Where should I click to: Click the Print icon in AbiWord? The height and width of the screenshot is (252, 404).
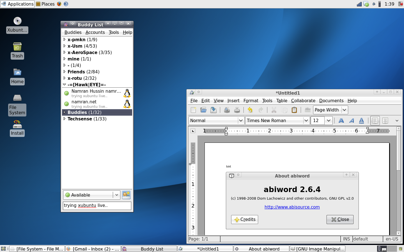(x=237, y=110)
